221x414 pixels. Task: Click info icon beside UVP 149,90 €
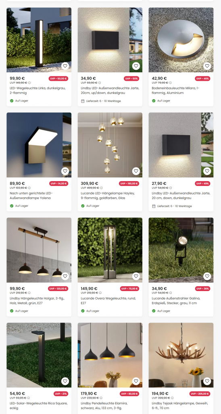[x=29, y=82]
